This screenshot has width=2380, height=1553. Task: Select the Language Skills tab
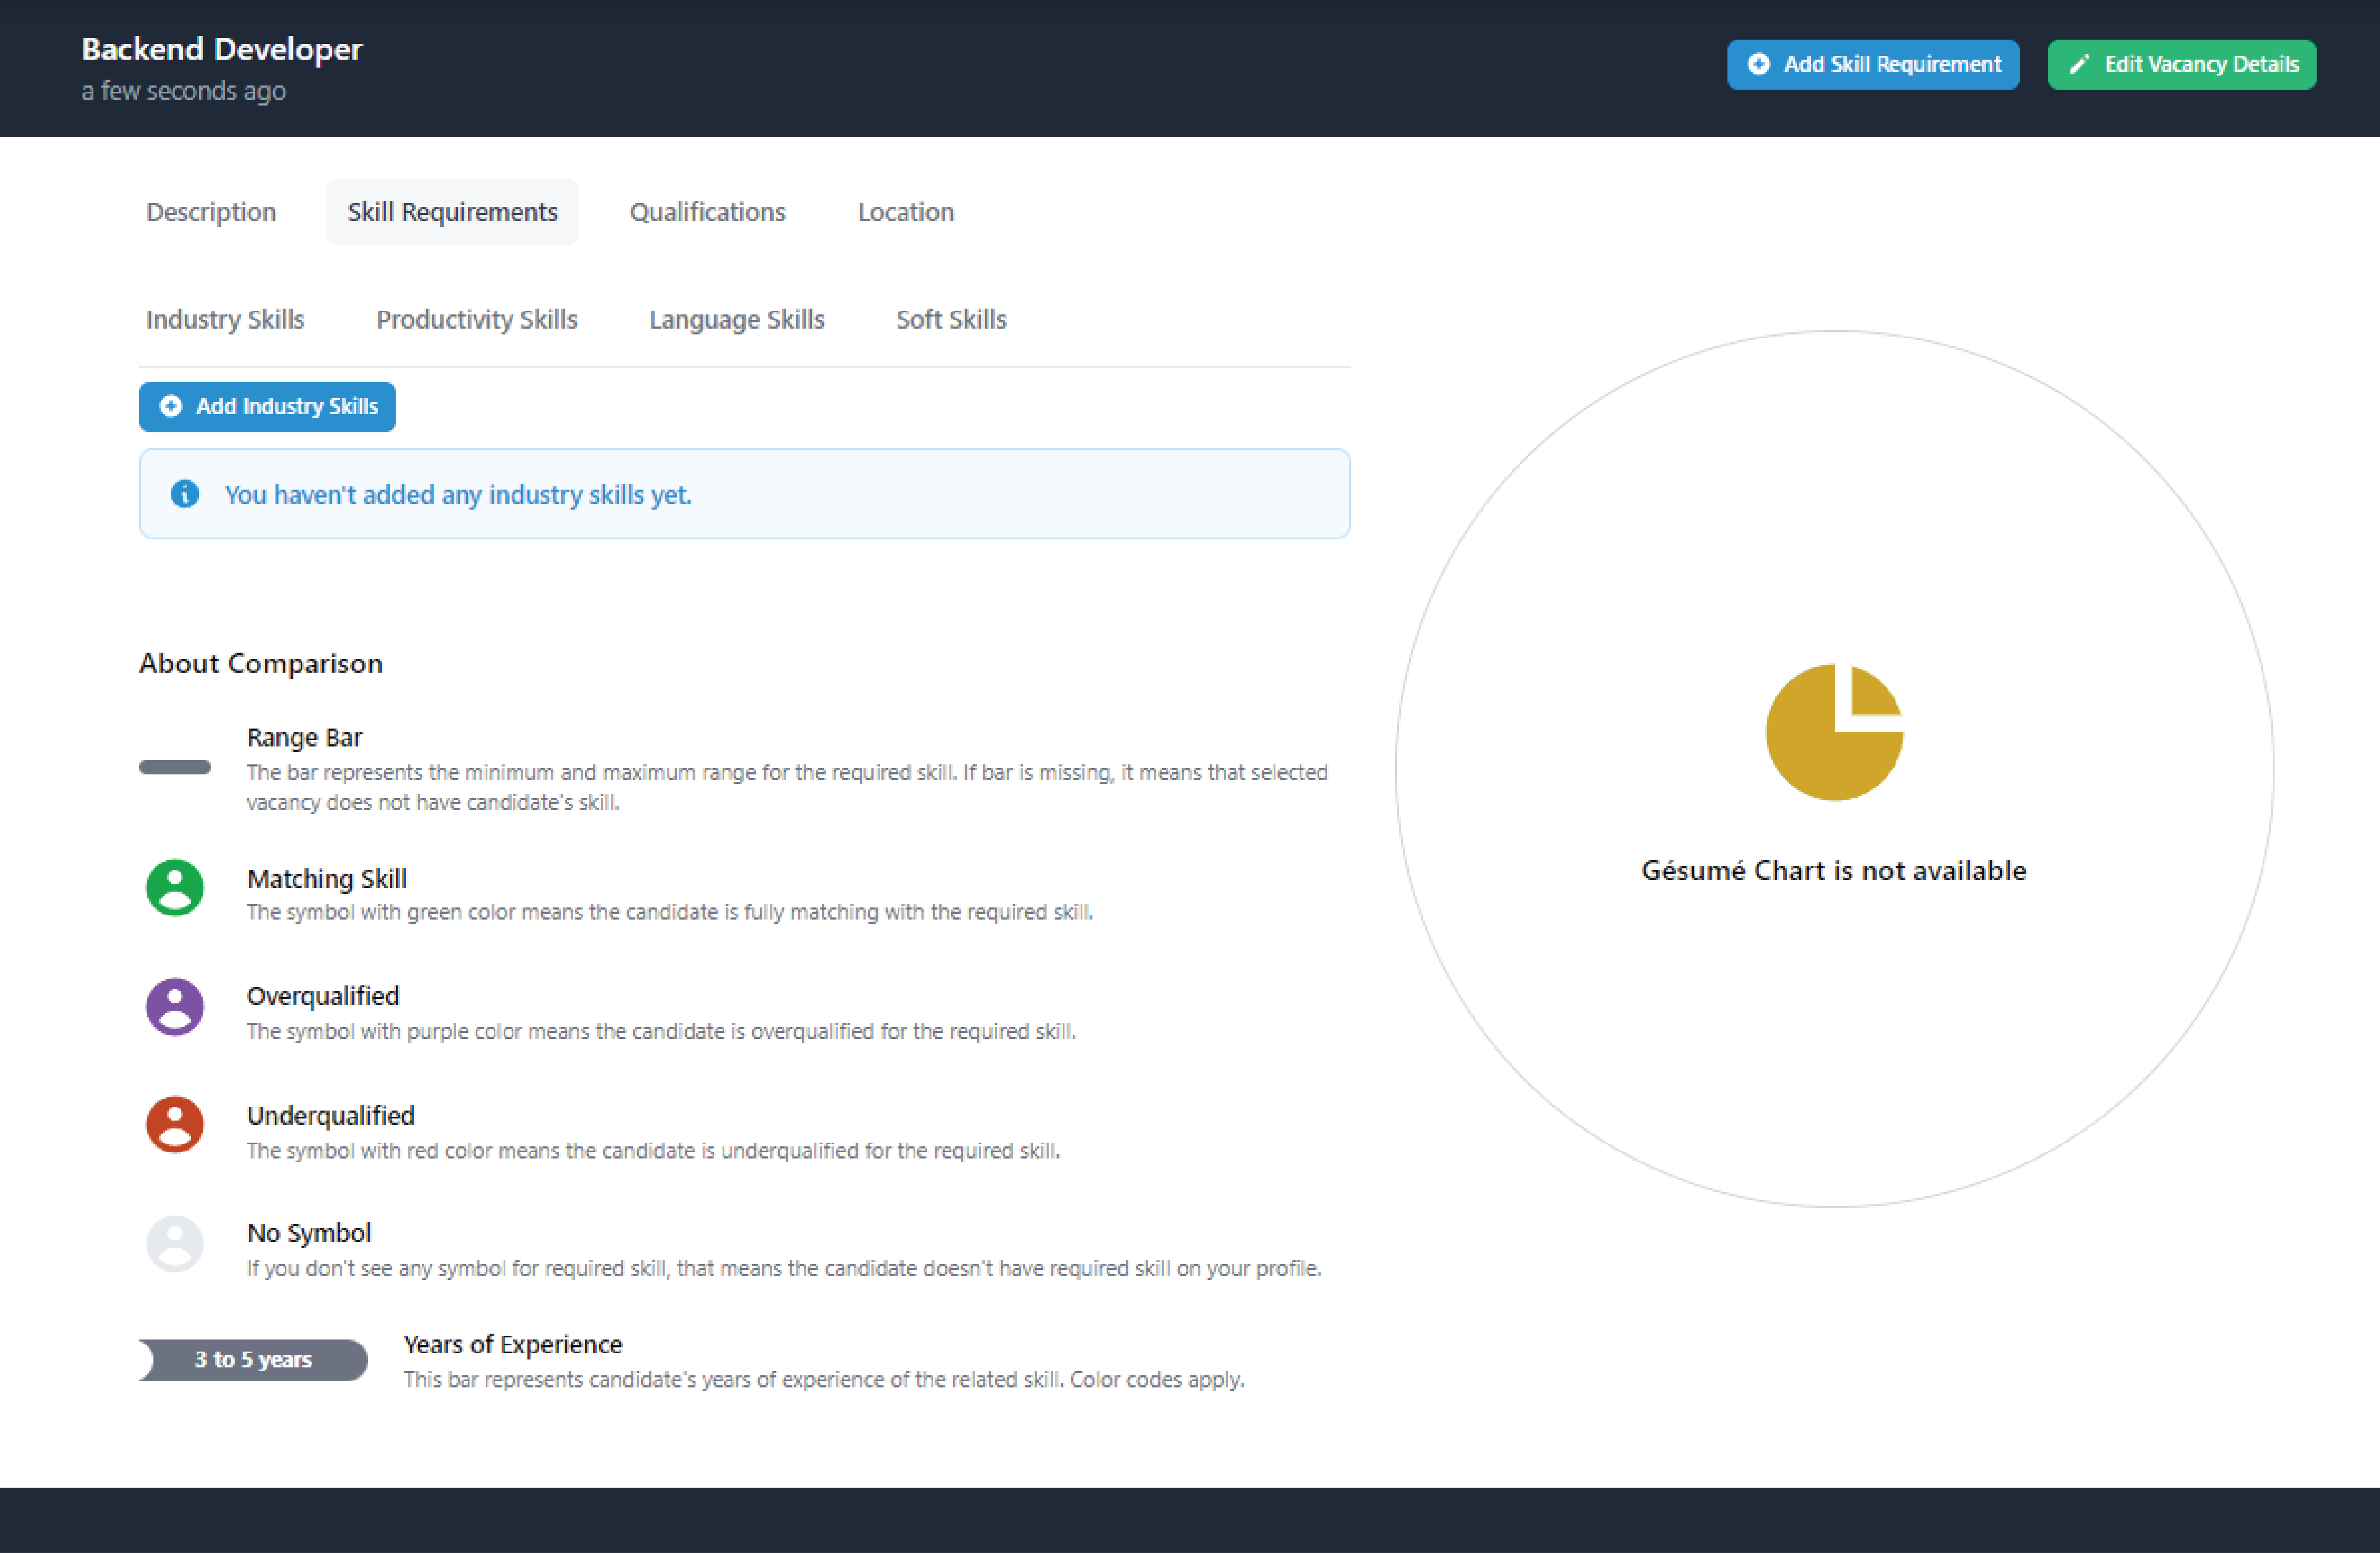coord(736,319)
